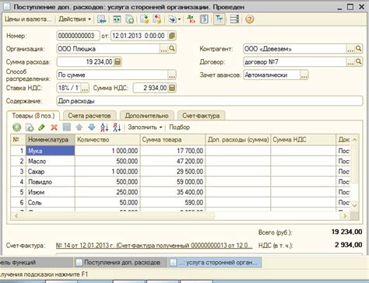Image resolution: width=369 pixels, height=283 pixels.
Task: Click the structure-of-subordination toolbar icon next to help
Action: pos(234,19)
